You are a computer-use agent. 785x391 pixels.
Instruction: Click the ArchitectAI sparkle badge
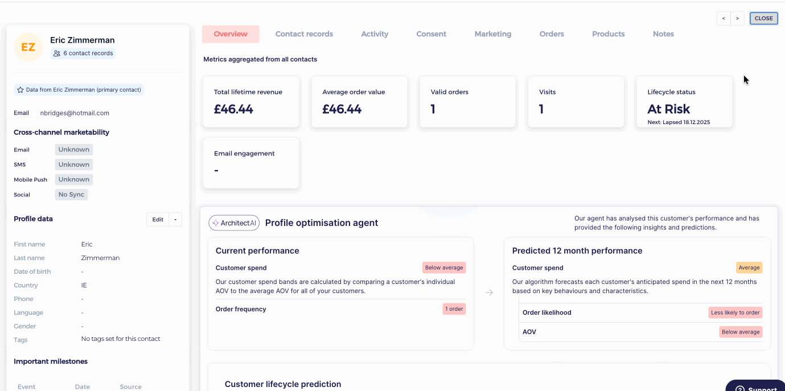234,223
